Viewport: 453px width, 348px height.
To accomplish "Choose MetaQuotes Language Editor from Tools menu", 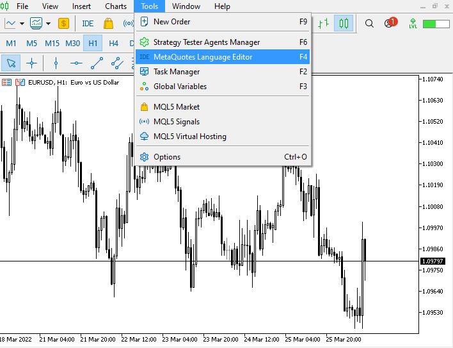I will pyautogui.click(x=203, y=57).
